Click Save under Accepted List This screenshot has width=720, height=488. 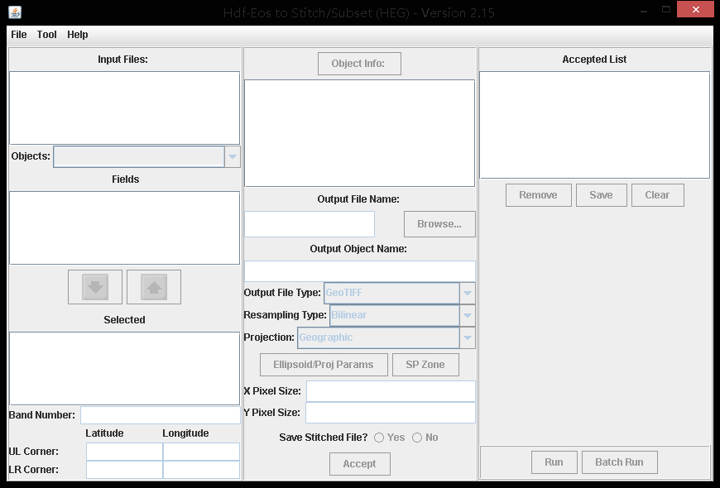[x=601, y=195]
